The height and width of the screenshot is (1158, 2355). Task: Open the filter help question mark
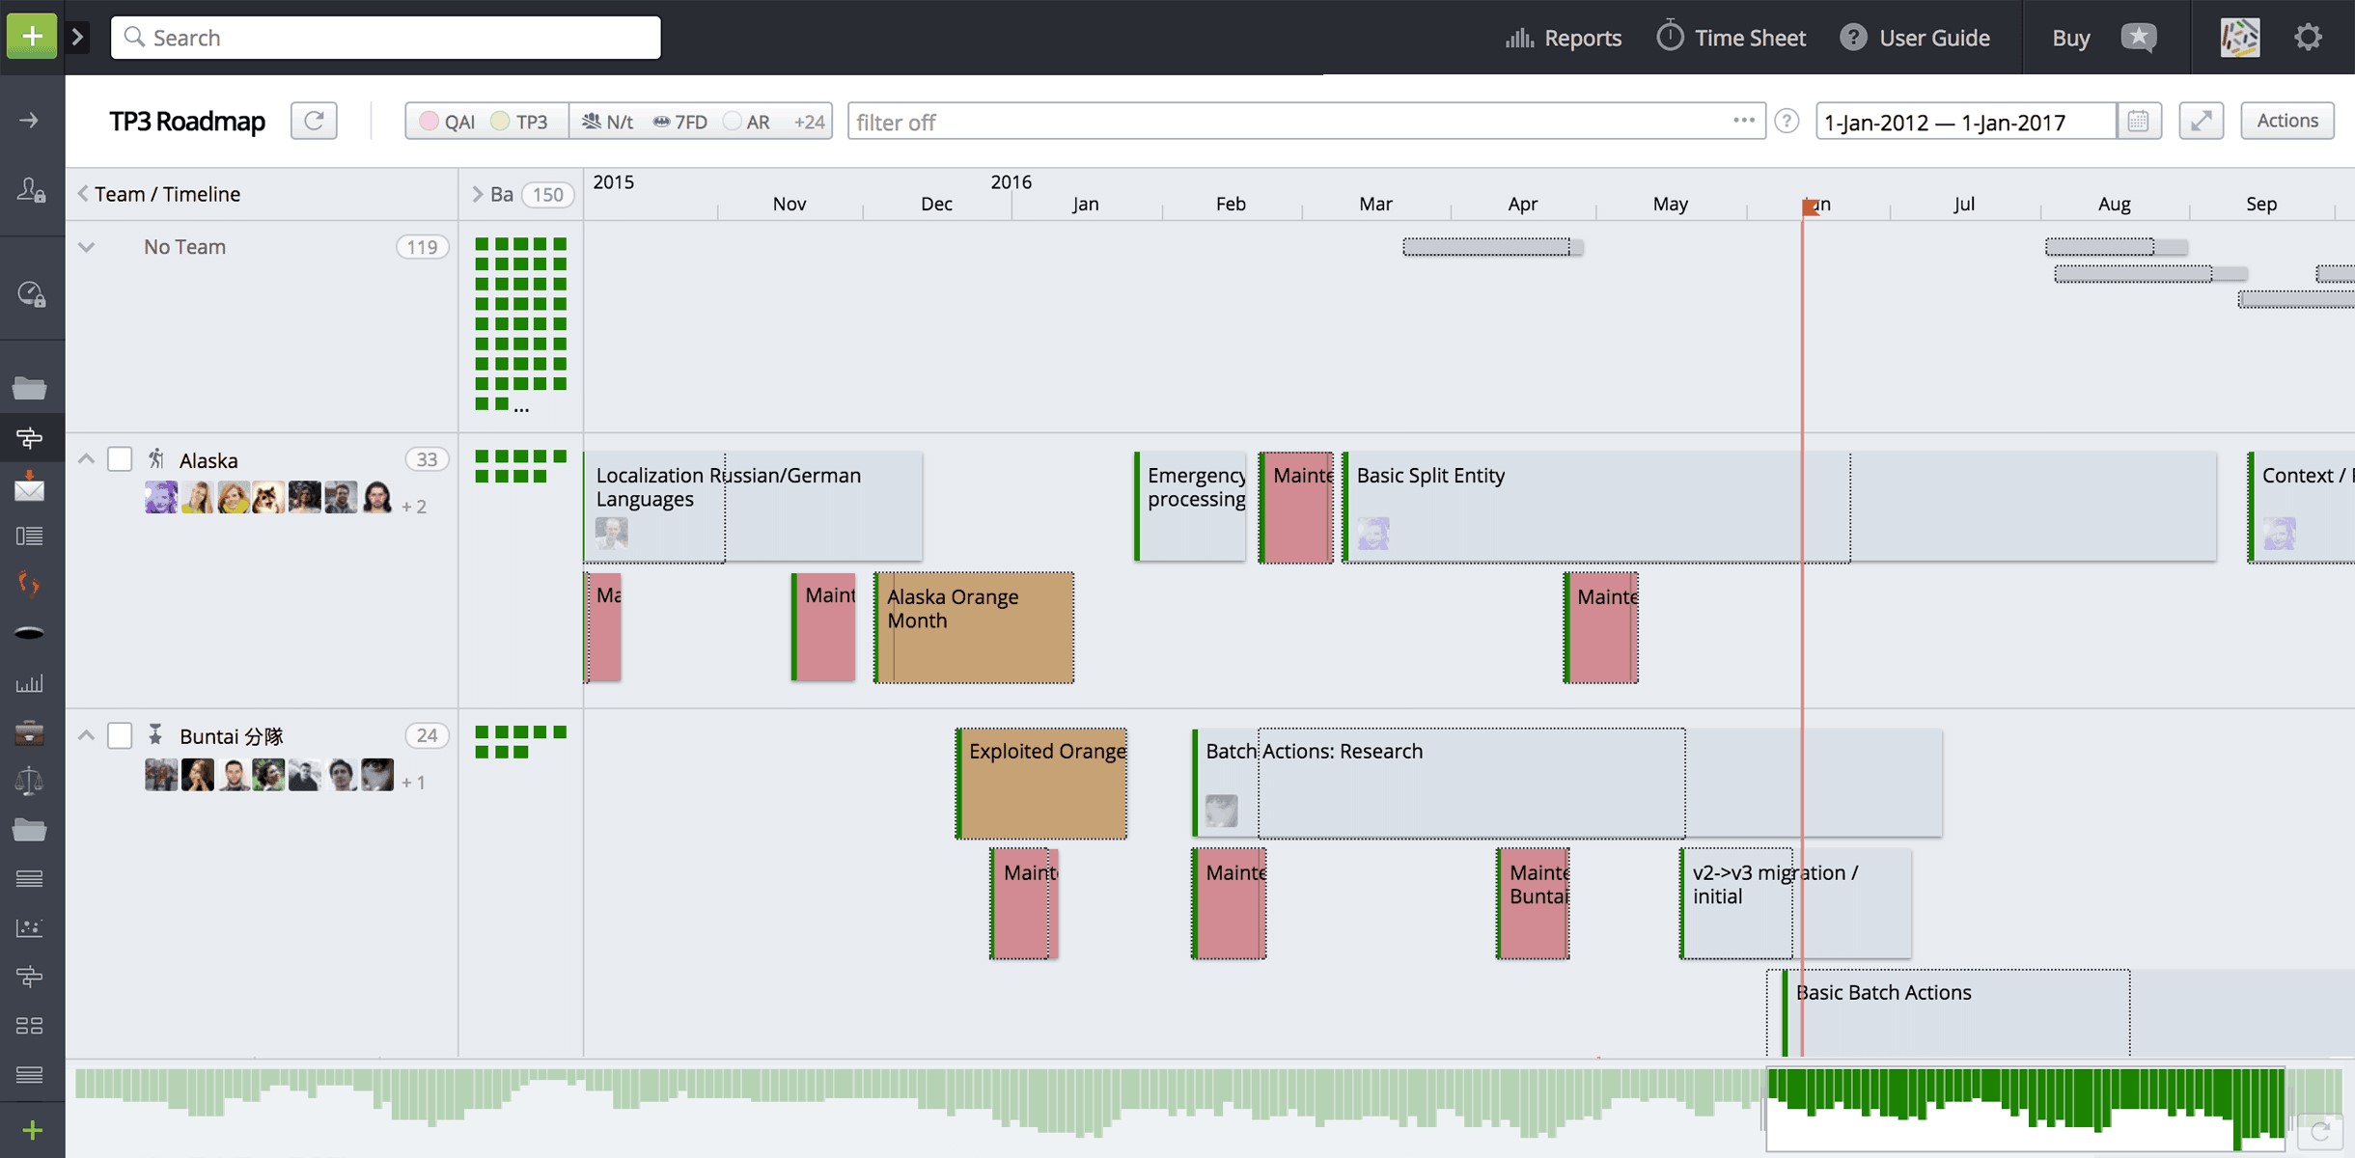[1787, 121]
